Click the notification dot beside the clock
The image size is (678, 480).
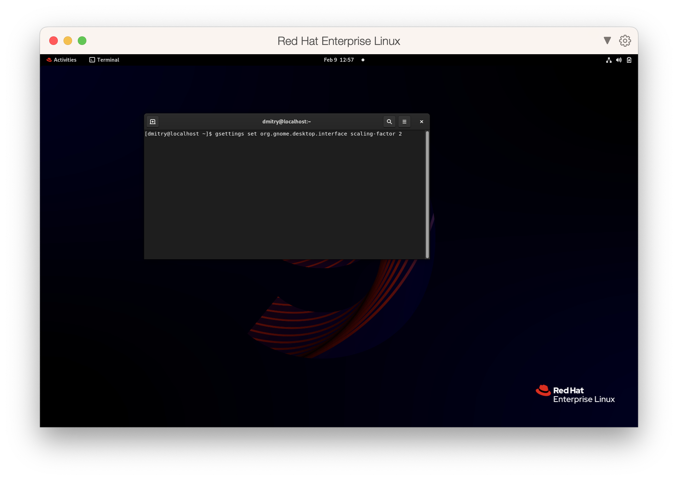(363, 60)
